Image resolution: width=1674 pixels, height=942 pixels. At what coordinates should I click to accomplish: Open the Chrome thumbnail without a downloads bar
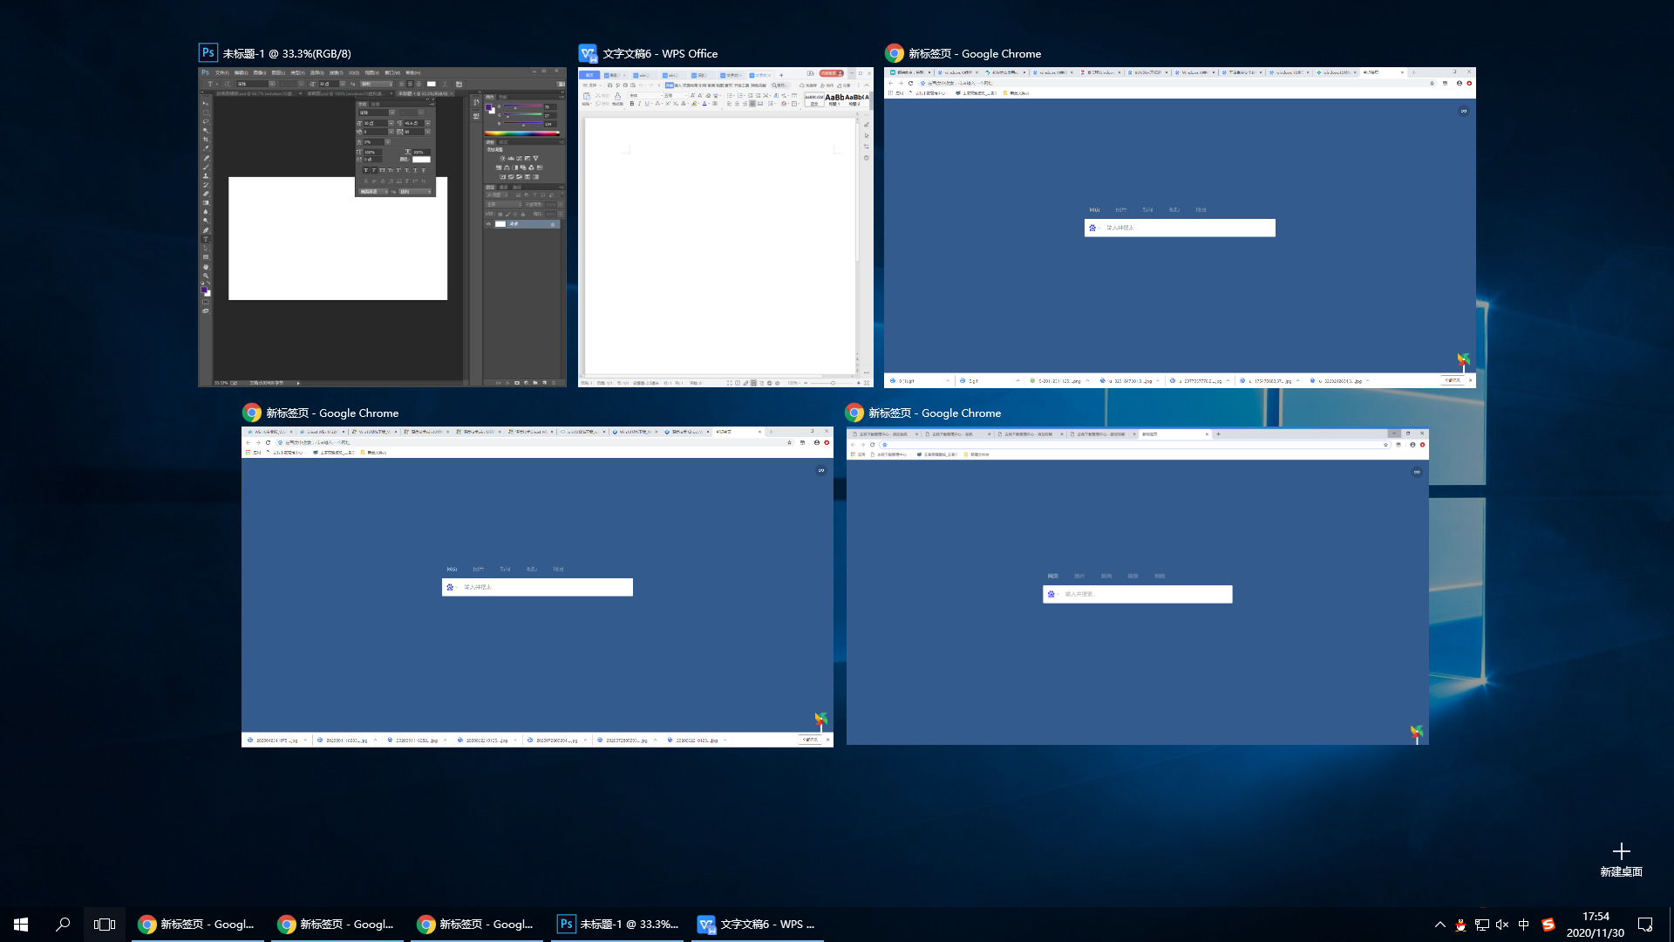(x=1137, y=586)
